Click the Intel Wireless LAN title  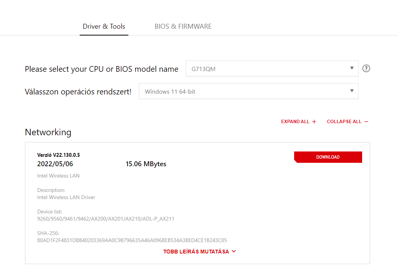pyautogui.click(x=59, y=176)
